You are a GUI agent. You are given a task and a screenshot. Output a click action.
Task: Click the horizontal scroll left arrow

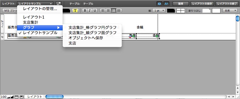pyautogui.click(x=229, y=97)
